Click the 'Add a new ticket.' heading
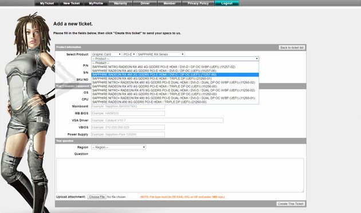This screenshot has height=213, width=361. tap(73, 24)
